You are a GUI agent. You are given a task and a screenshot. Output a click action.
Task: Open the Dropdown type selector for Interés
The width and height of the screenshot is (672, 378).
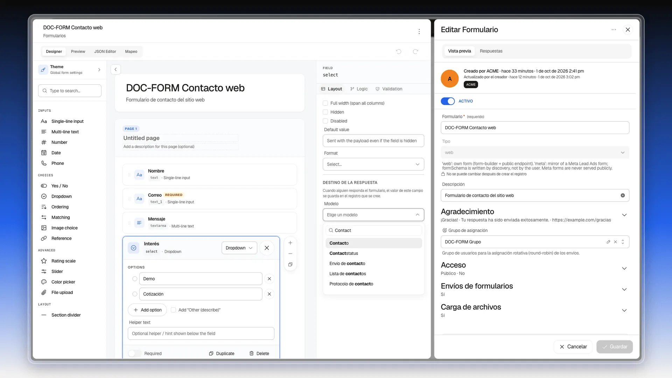239,248
